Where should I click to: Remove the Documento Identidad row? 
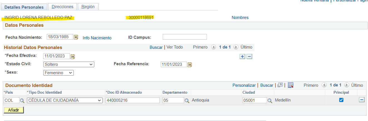pos(362,100)
